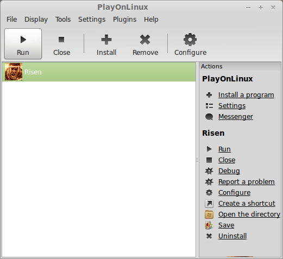Open the Tools menu
Viewport: 283px width, 259px height.
coord(63,20)
